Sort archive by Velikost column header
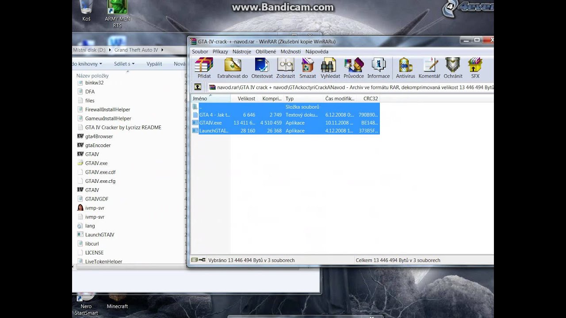Screen dimensions: 566x318 (x=244, y=98)
